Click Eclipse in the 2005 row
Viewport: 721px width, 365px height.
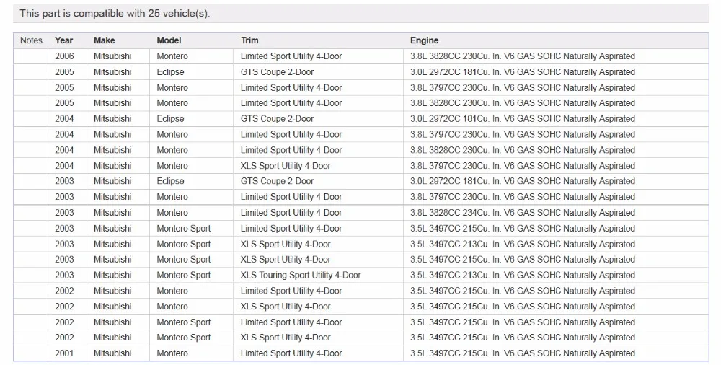[170, 72]
